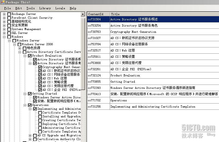
Task: Expand AD CS Upgrade and Migration node
Action: tap(30, 135)
